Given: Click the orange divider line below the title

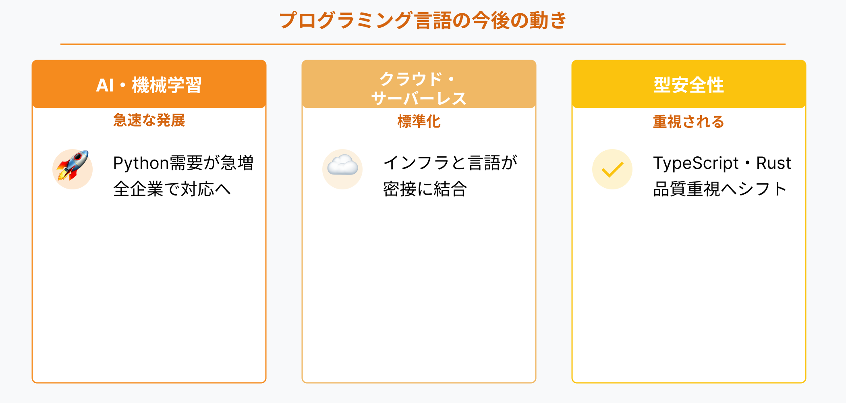Looking at the screenshot, I should point(423,44).
